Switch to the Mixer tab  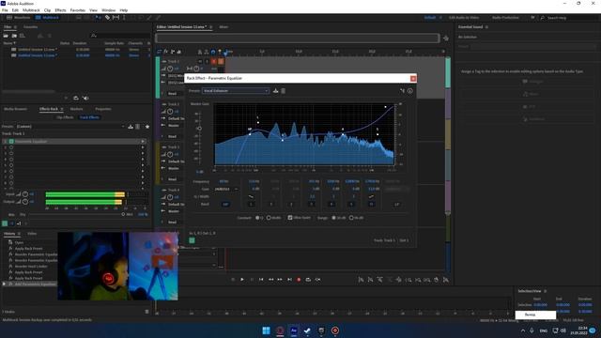[x=223, y=27]
